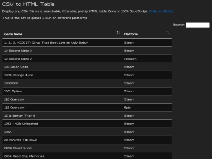
Task: Select the 1953 - KGB Unleashed row
Action: (x=87, y=124)
